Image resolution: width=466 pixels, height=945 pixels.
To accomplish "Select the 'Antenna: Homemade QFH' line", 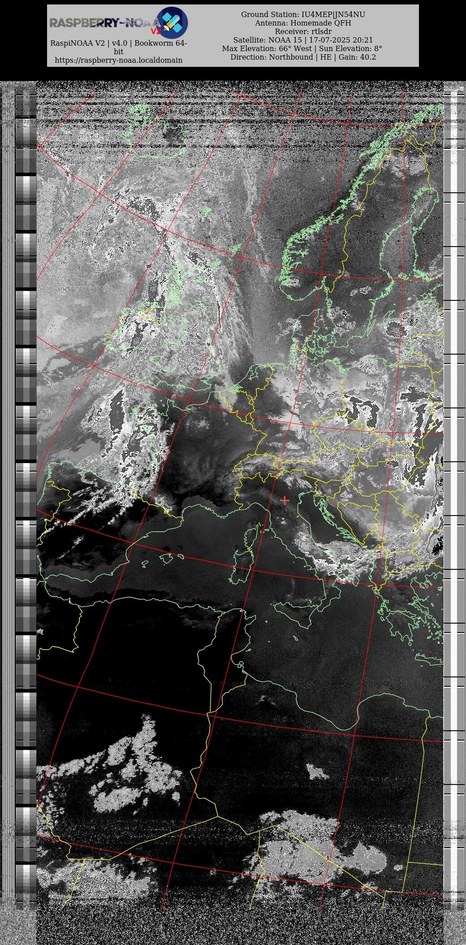I will (x=303, y=23).
